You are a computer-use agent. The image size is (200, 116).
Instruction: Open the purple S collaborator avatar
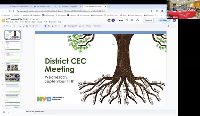(113, 20)
